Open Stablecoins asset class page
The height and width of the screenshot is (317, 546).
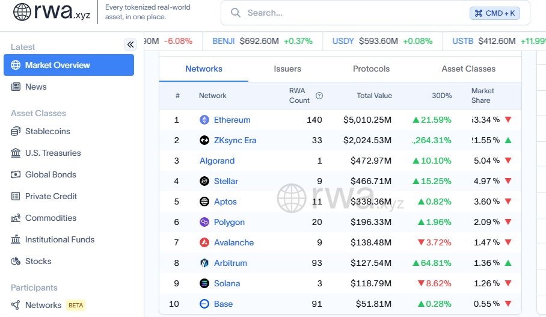[x=48, y=131]
